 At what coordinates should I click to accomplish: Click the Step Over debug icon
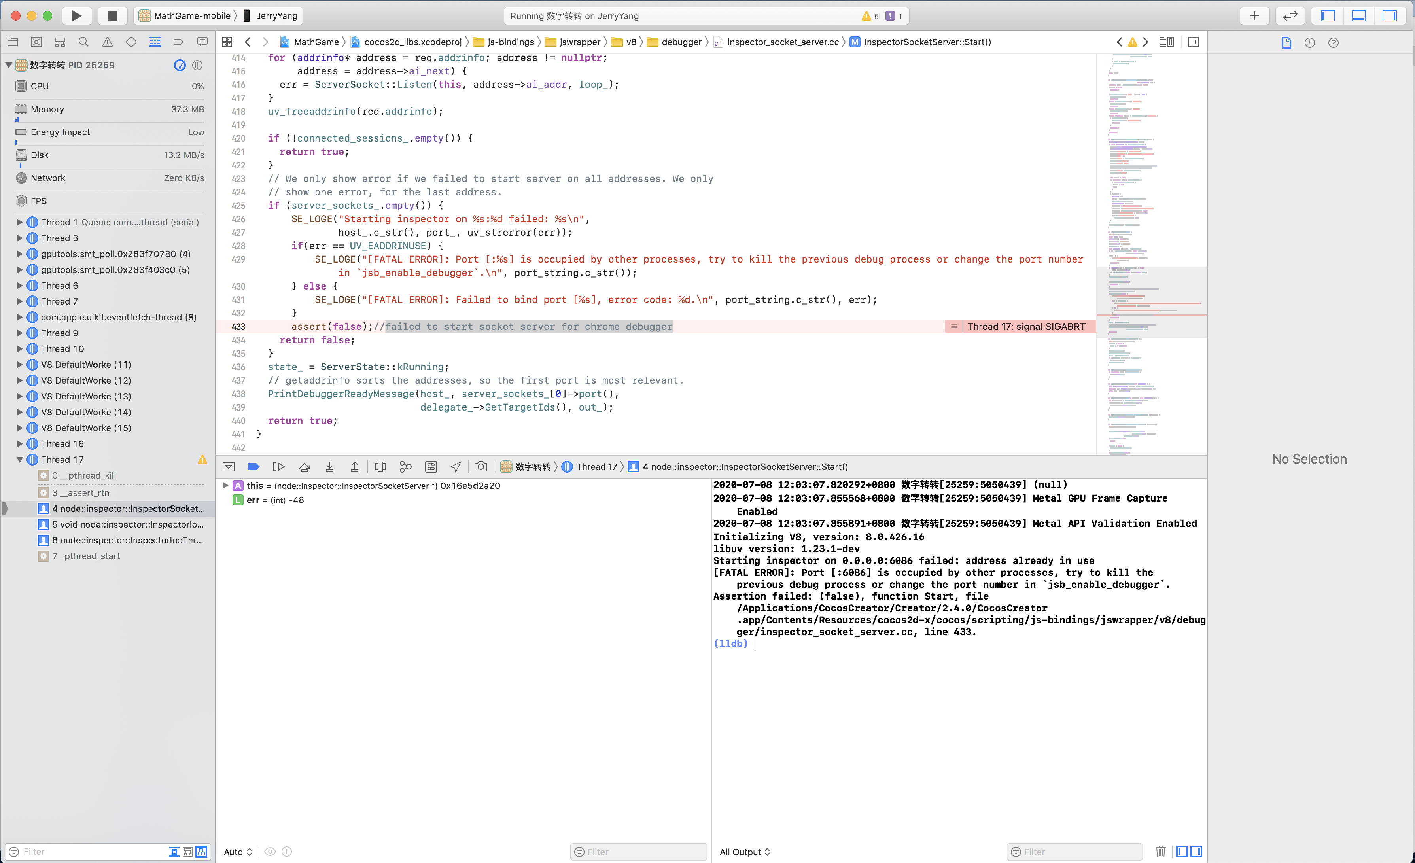(x=305, y=467)
